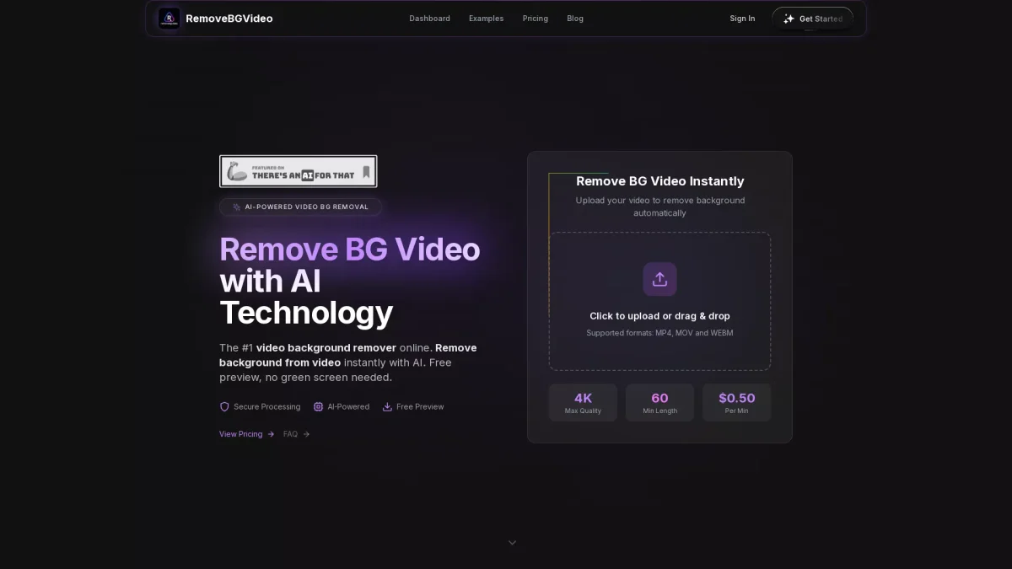1012x569 pixels.
Task: Click the arrow next to FAQ
Action: point(306,434)
